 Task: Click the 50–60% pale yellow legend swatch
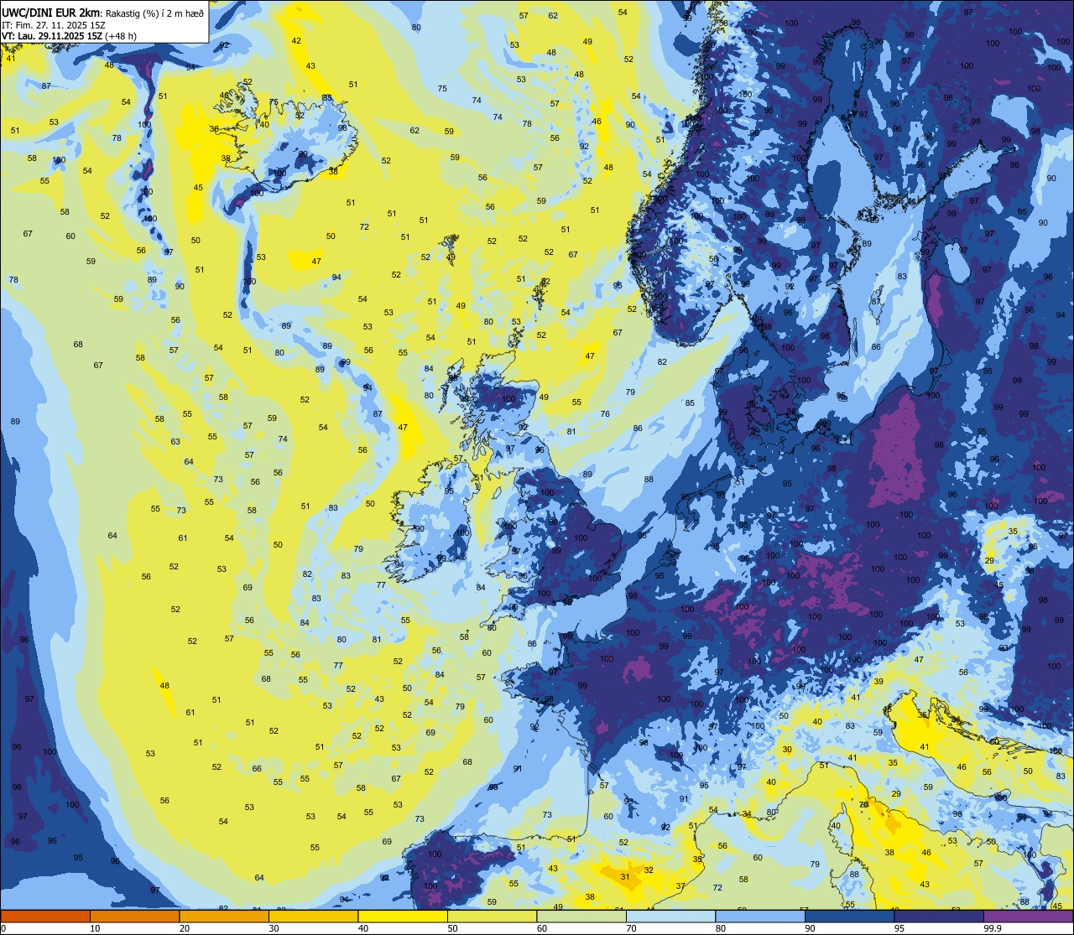point(492,916)
